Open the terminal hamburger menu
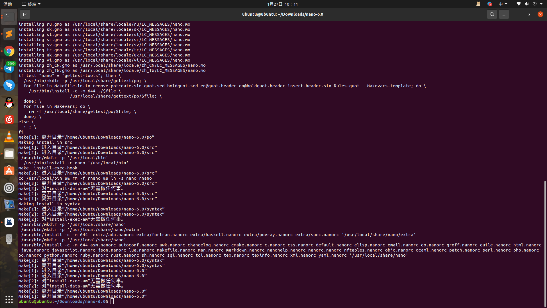Image resolution: width=547 pixels, height=308 pixels. tap(504, 14)
